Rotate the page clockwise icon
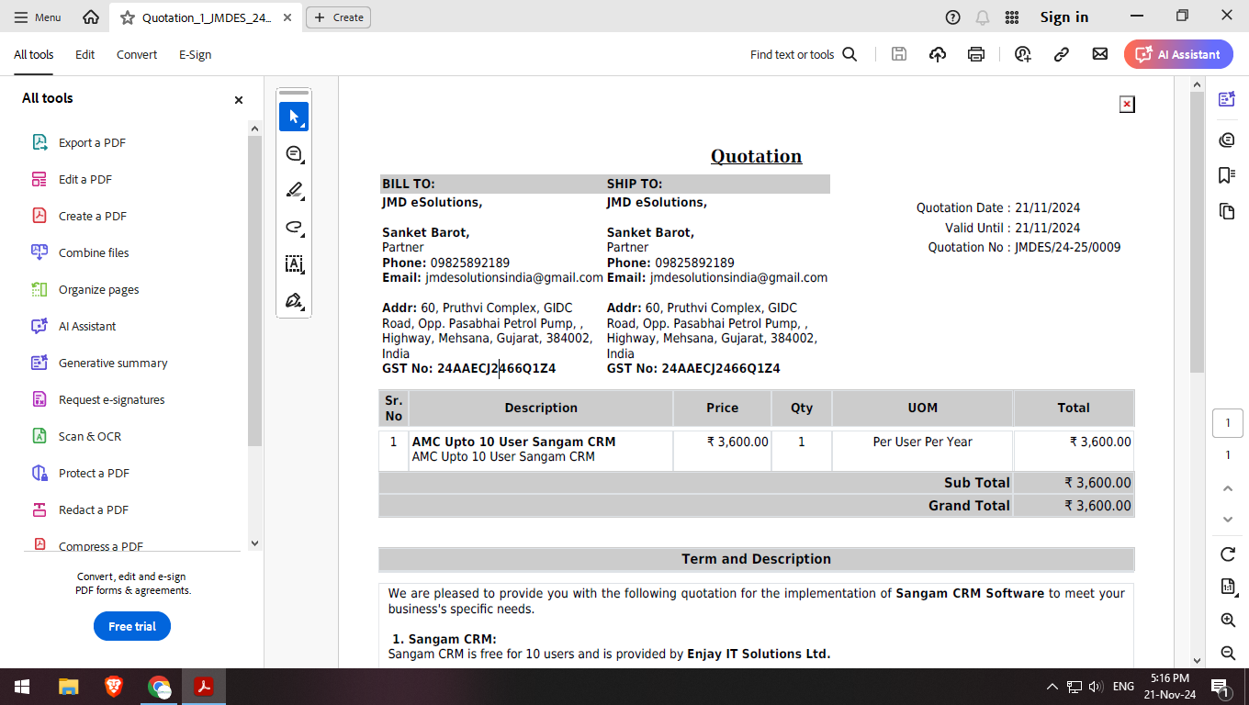 click(1228, 554)
